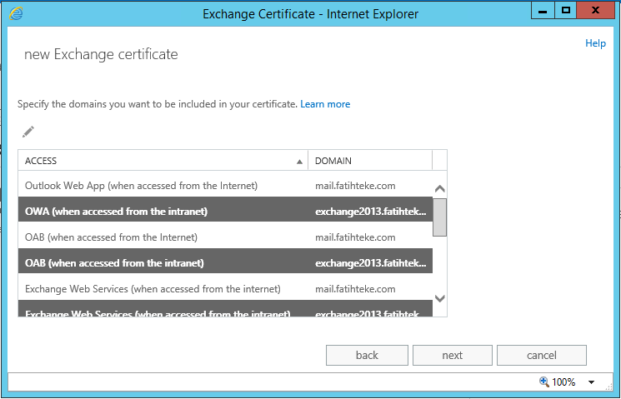Sort by the ACCESS column header
Screen dimensions: 621x399
pos(163,160)
